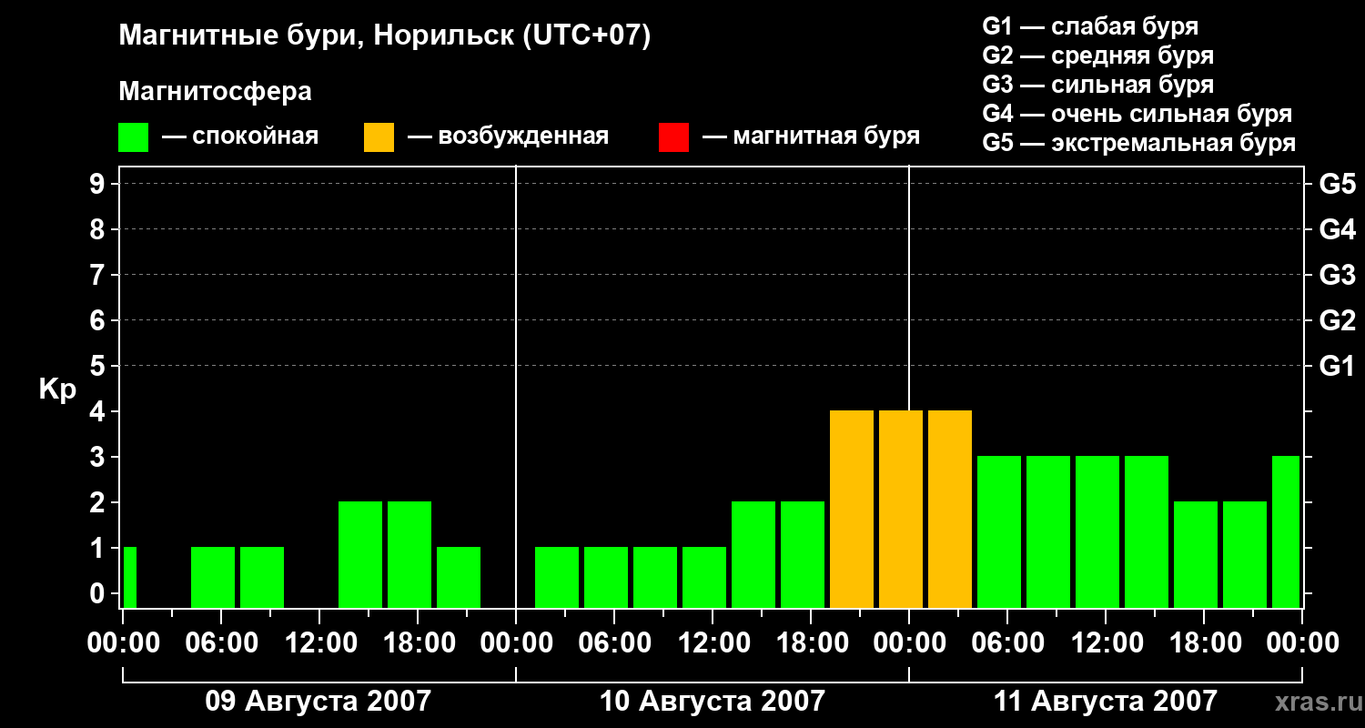The width and height of the screenshot is (1365, 728).
Task: Click green Kp 1 bar at 06:00 on 10 August
Action: coord(606,577)
